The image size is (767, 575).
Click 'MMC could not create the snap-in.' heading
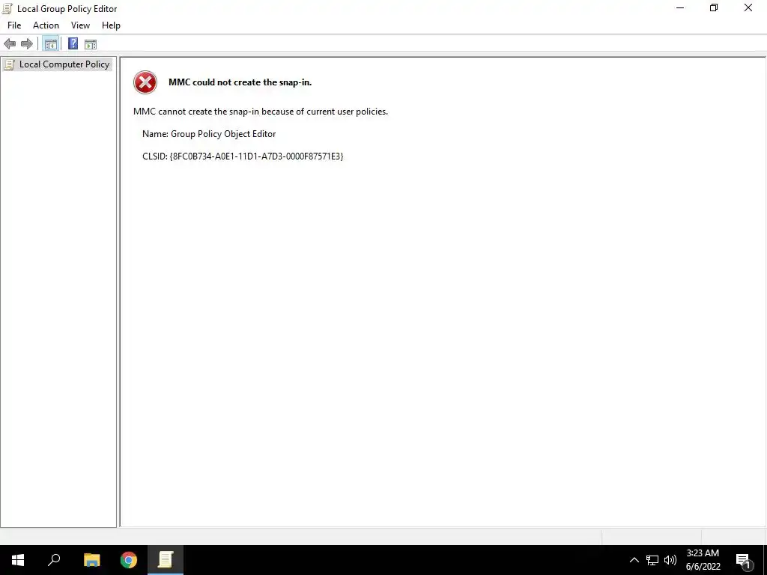pos(240,82)
